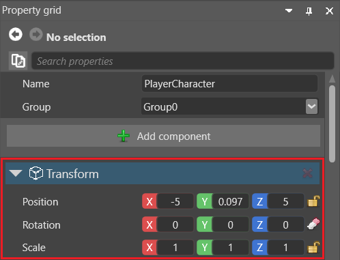Click the green Y label of Scale

[205, 247]
